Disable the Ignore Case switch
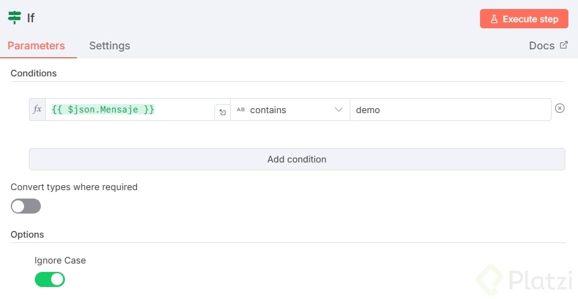The image size is (578, 299). click(50, 279)
